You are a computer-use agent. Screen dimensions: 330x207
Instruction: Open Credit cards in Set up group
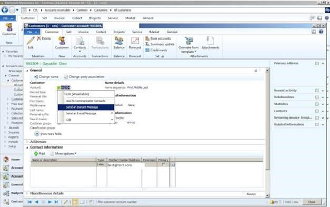[x=156, y=50]
